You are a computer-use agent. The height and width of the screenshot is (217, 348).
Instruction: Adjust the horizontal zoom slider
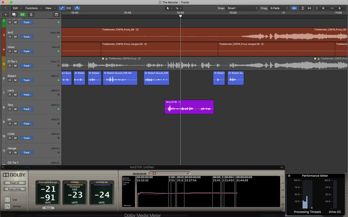click(x=339, y=8)
